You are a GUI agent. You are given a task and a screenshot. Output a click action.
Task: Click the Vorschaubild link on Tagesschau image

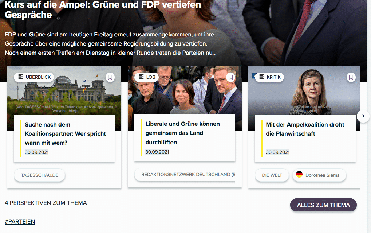click(x=64, y=110)
